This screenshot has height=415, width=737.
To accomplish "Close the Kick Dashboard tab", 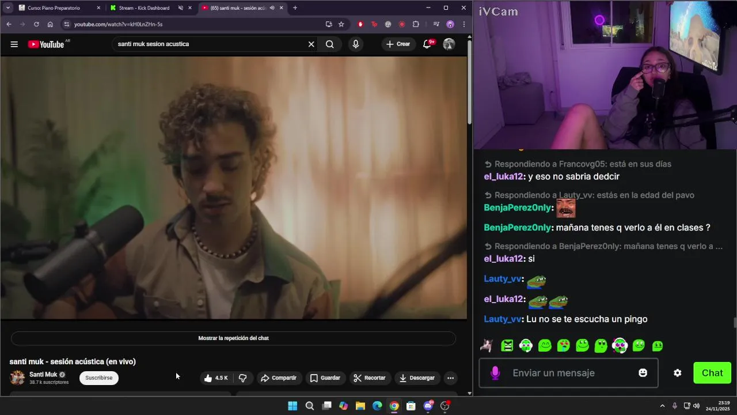I will [x=190, y=8].
